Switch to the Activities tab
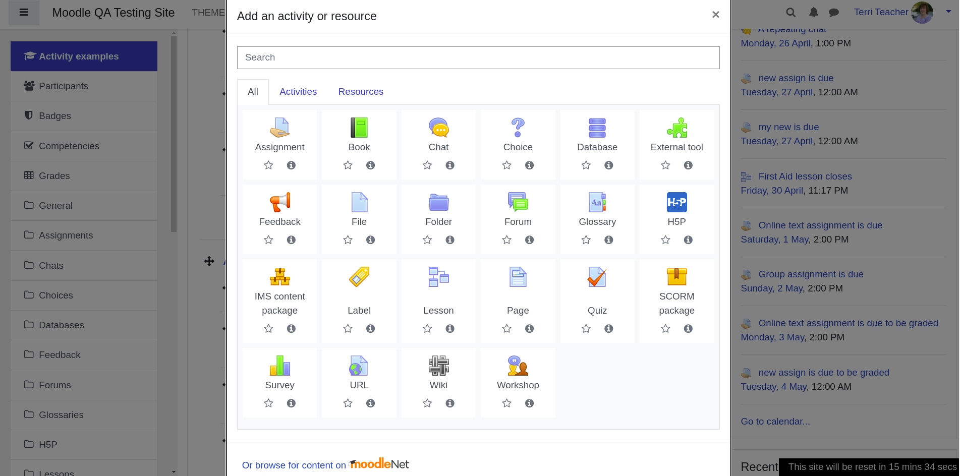Image resolution: width=960 pixels, height=476 pixels. click(298, 92)
